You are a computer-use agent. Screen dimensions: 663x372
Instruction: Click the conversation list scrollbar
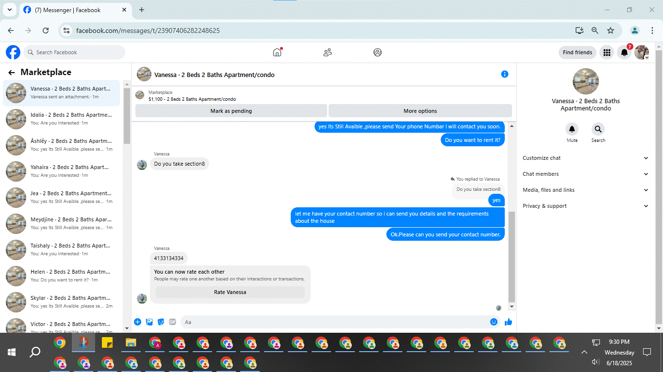point(127,117)
